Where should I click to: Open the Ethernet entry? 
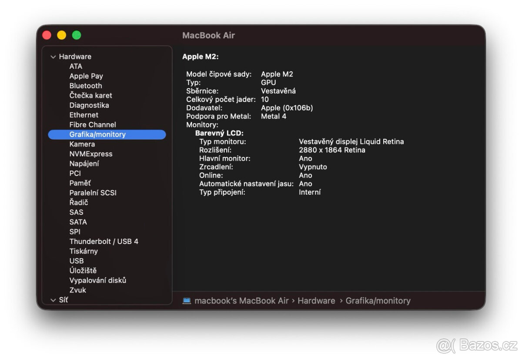(84, 115)
